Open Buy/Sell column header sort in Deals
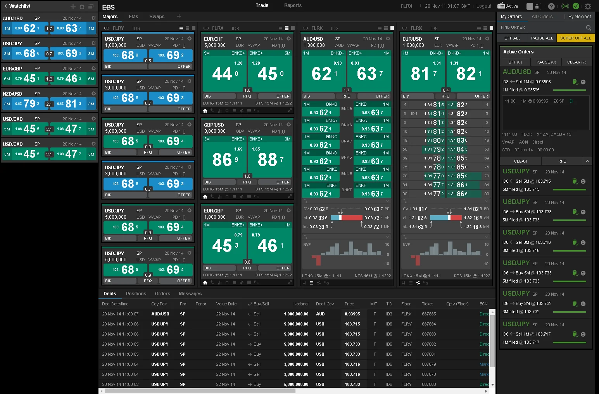Viewport: 599px width, 394px height. pos(259,304)
